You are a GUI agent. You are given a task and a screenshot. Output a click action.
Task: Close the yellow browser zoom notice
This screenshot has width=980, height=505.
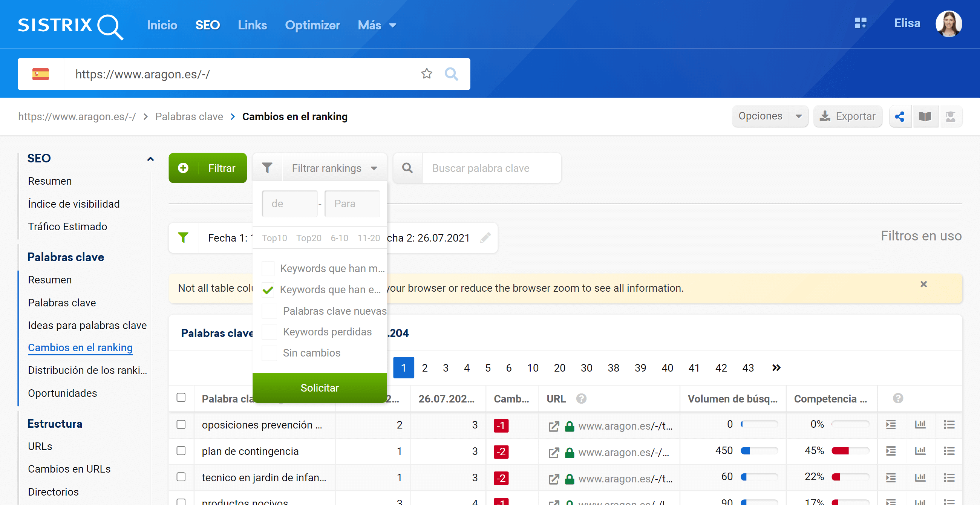tap(923, 285)
